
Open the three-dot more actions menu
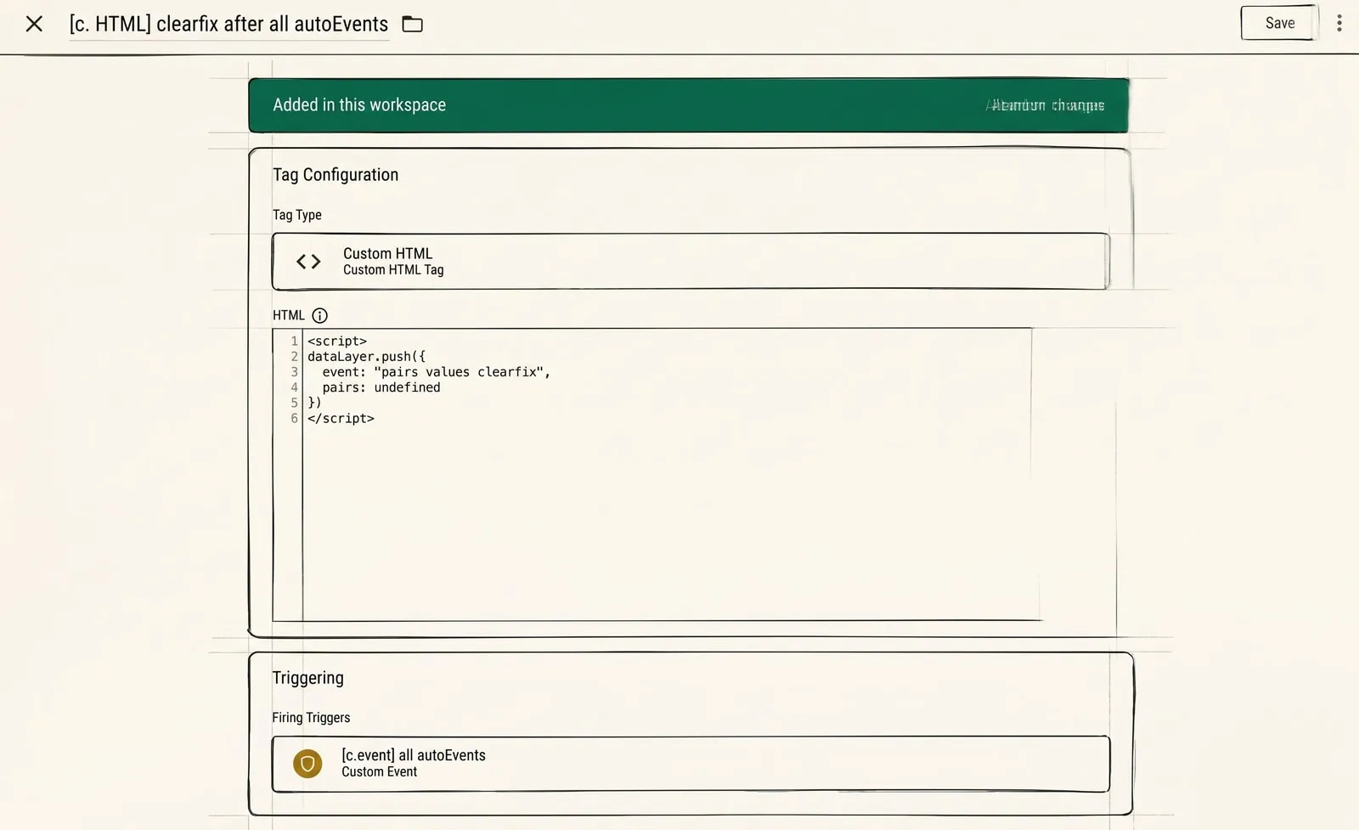(1339, 23)
